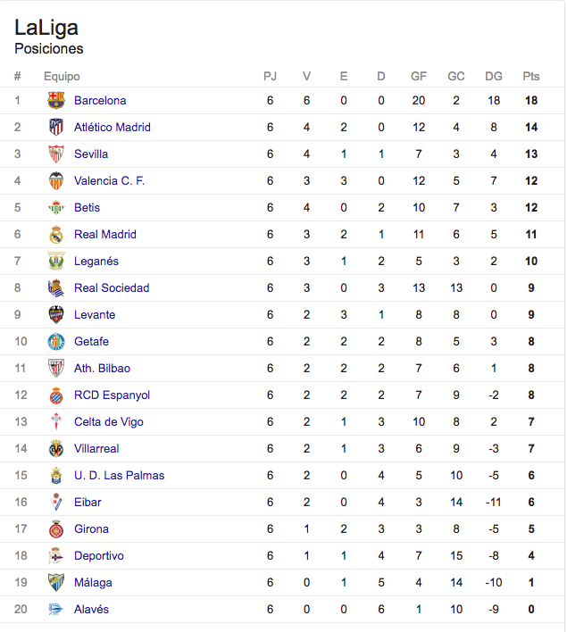
Task: Click the LaLiga title heading
Action: click(46, 28)
